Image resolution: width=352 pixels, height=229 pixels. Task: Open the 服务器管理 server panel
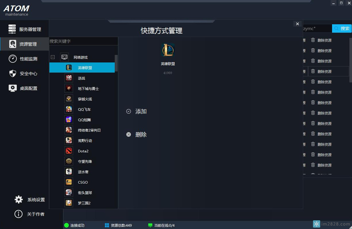tap(25, 29)
